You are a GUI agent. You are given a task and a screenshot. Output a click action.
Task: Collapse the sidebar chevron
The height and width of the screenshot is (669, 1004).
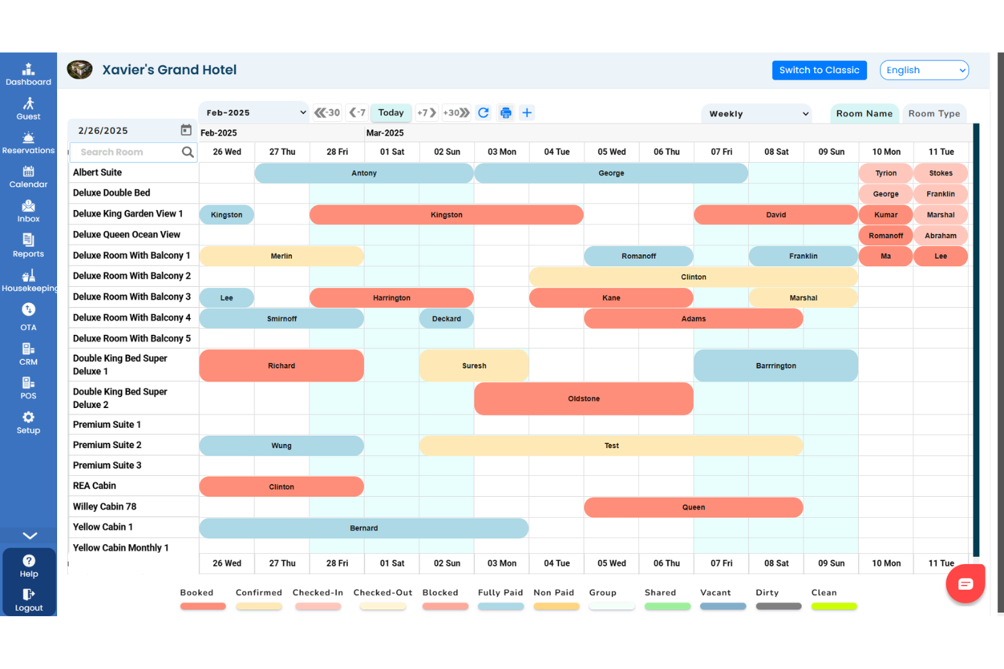click(30, 535)
